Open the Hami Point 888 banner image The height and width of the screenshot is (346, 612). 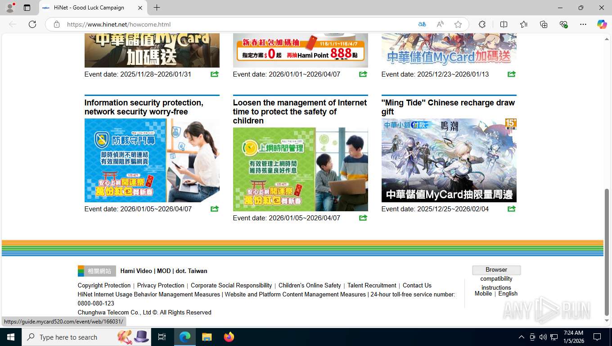pos(300,50)
